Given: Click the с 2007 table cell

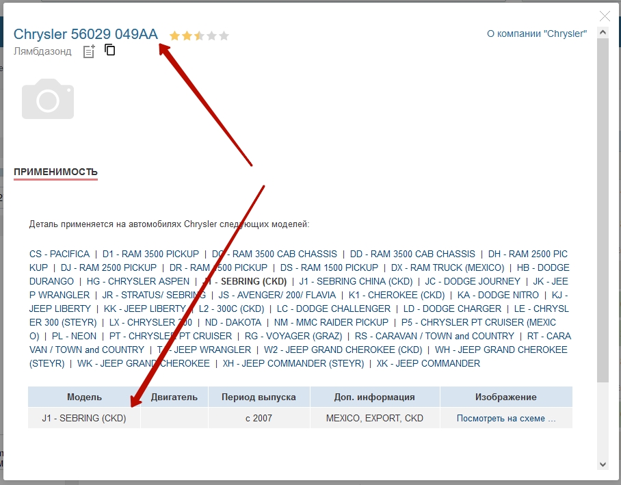Looking at the screenshot, I should 259,418.
